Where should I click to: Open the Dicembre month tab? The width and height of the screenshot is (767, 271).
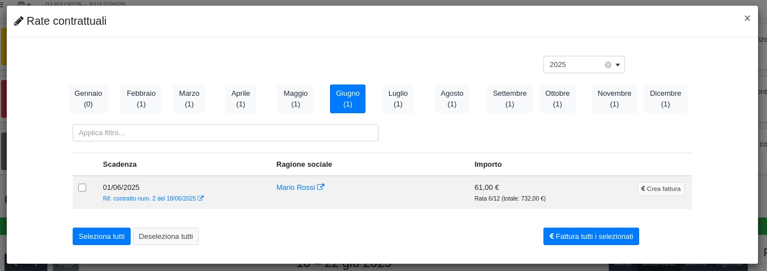point(665,99)
